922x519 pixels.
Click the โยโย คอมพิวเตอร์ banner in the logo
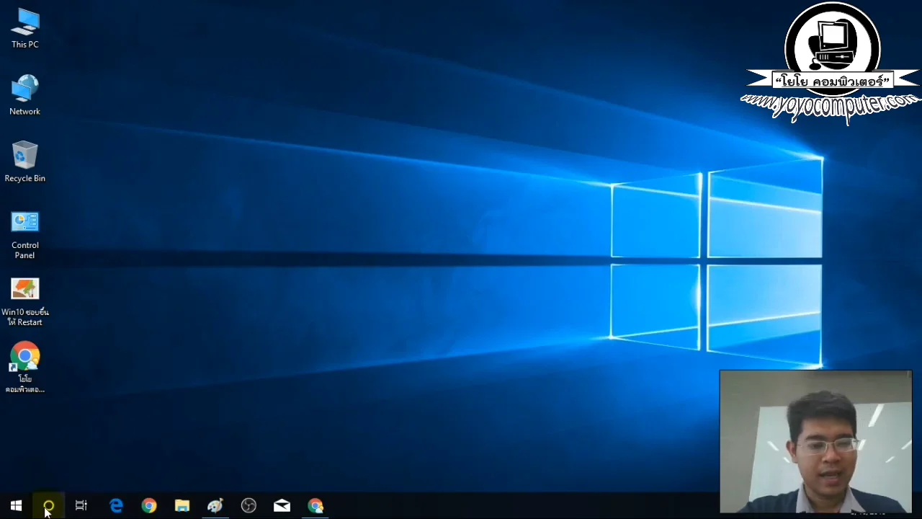[832, 81]
